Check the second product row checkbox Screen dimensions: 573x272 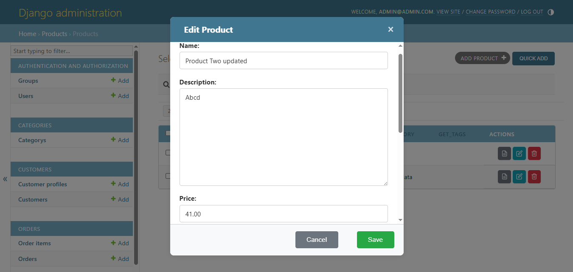(168, 176)
